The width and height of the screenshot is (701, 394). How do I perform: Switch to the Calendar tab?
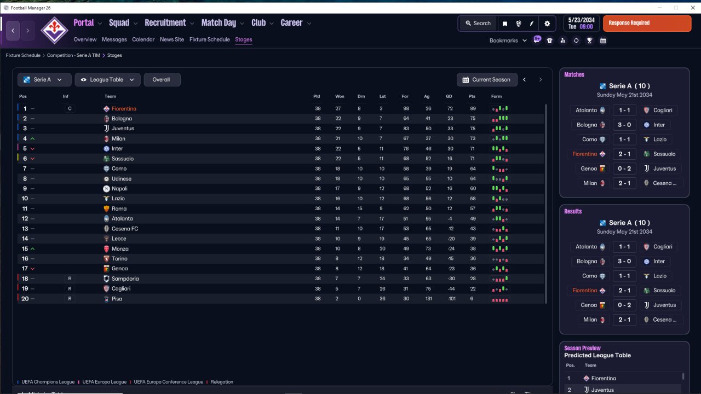(x=143, y=39)
